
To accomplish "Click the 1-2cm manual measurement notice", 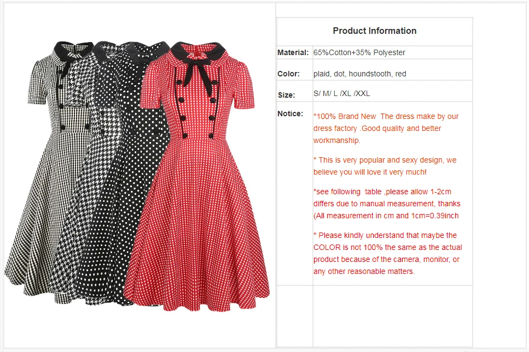I will tap(387, 204).
